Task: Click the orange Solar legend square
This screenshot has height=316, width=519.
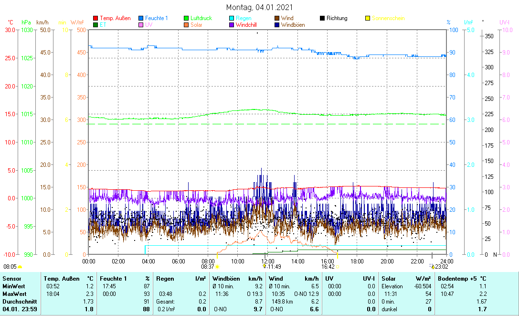Action: pos(187,25)
